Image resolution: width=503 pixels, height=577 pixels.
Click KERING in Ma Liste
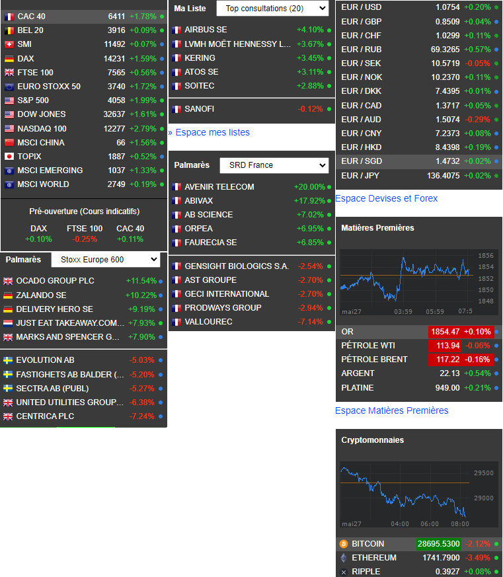[200, 58]
